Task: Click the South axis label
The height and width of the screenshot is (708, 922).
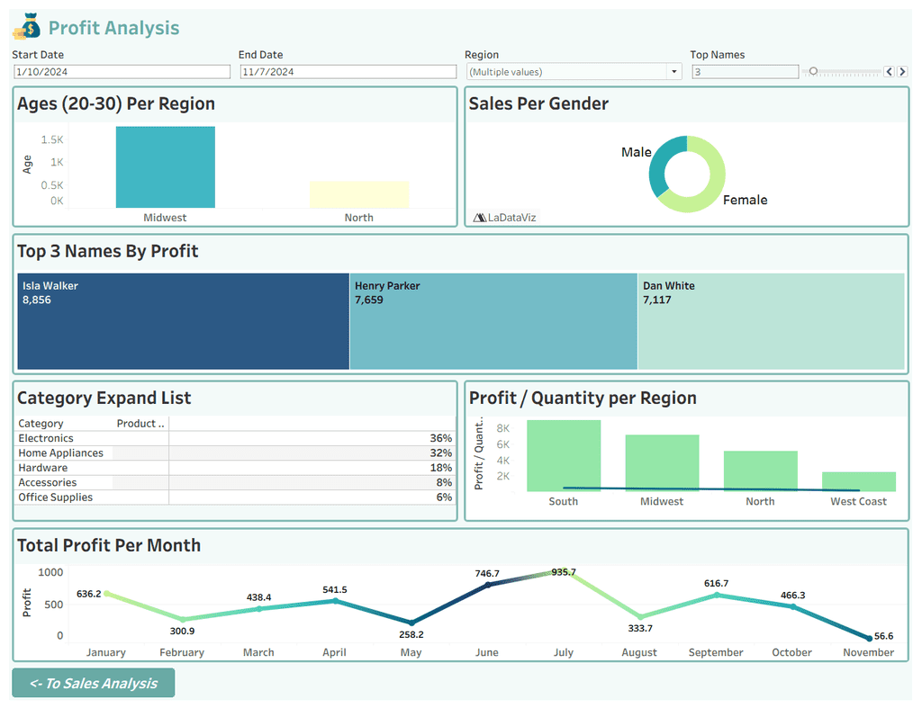Action: (x=564, y=501)
